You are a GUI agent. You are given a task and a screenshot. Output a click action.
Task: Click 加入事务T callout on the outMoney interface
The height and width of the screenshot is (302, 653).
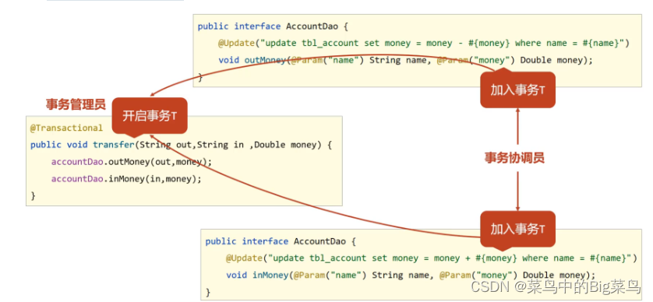[517, 90]
